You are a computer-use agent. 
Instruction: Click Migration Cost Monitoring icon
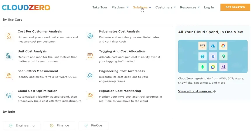click(90, 95)
